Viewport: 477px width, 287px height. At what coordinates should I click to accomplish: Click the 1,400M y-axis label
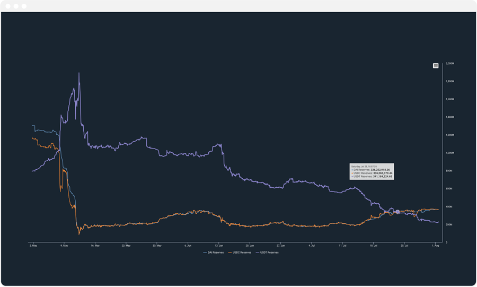pyautogui.click(x=450, y=117)
